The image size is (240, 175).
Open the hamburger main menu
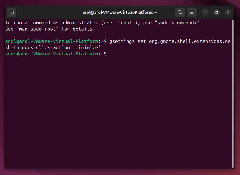tap(192, 13)
